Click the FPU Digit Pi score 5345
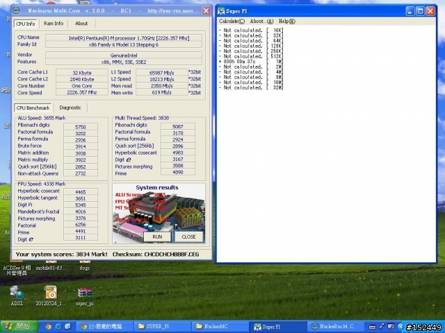Screen dimensions: 445x333 coord(81,205)
